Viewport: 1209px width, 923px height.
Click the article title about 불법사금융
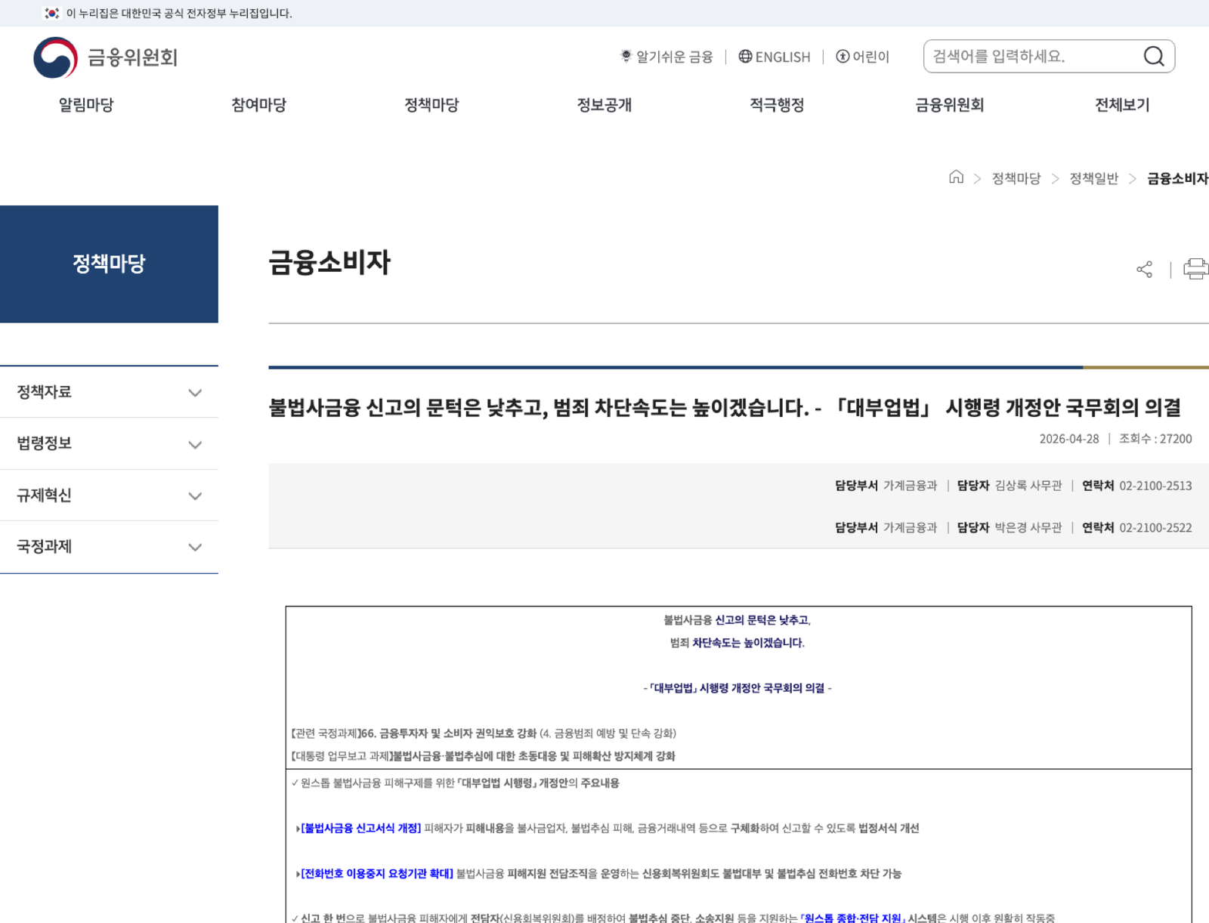pyautogui.click(x=725, y=408)
